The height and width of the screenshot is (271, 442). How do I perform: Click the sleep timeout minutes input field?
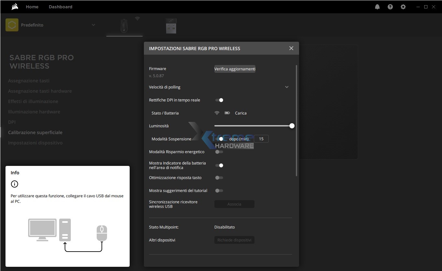[261, 139]
